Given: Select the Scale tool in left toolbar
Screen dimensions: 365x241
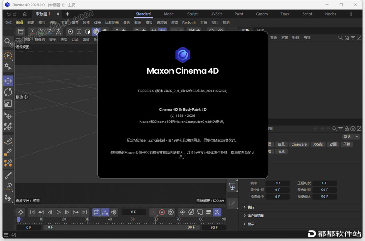Looking at the screenshot, I should tap(8, 103).
